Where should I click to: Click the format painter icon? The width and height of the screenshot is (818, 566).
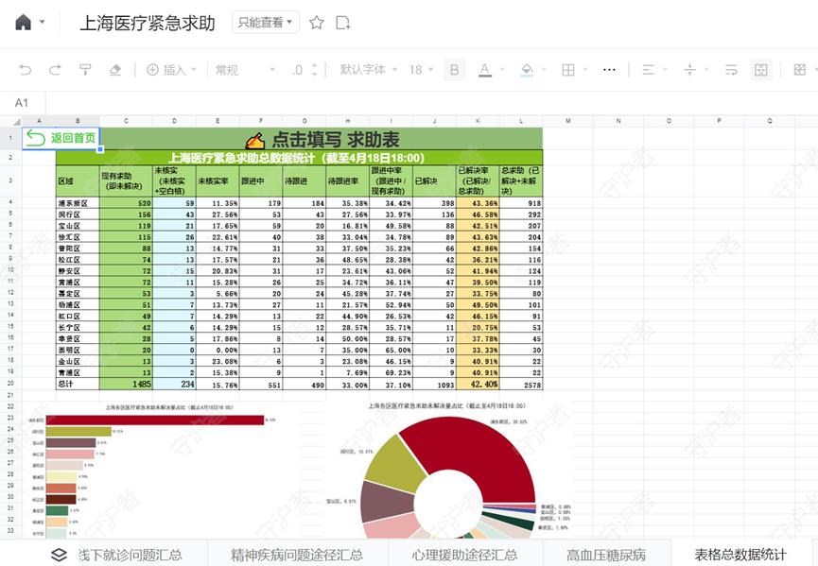[x=85, y=69]
